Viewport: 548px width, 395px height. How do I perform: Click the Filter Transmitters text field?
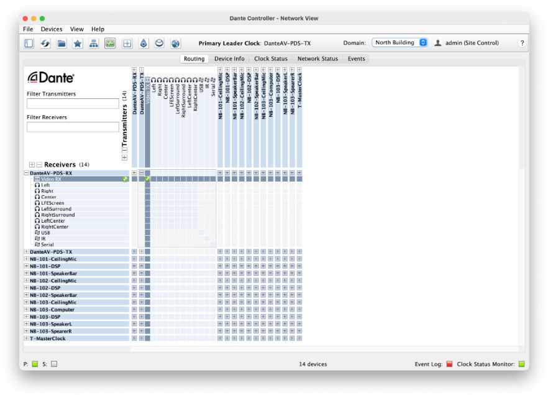[x=73, y=103]
